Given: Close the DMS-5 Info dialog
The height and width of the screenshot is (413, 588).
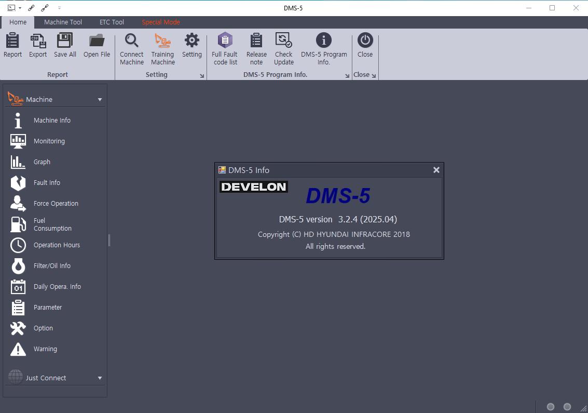Looking at the screenshot, I should (436, 170).
